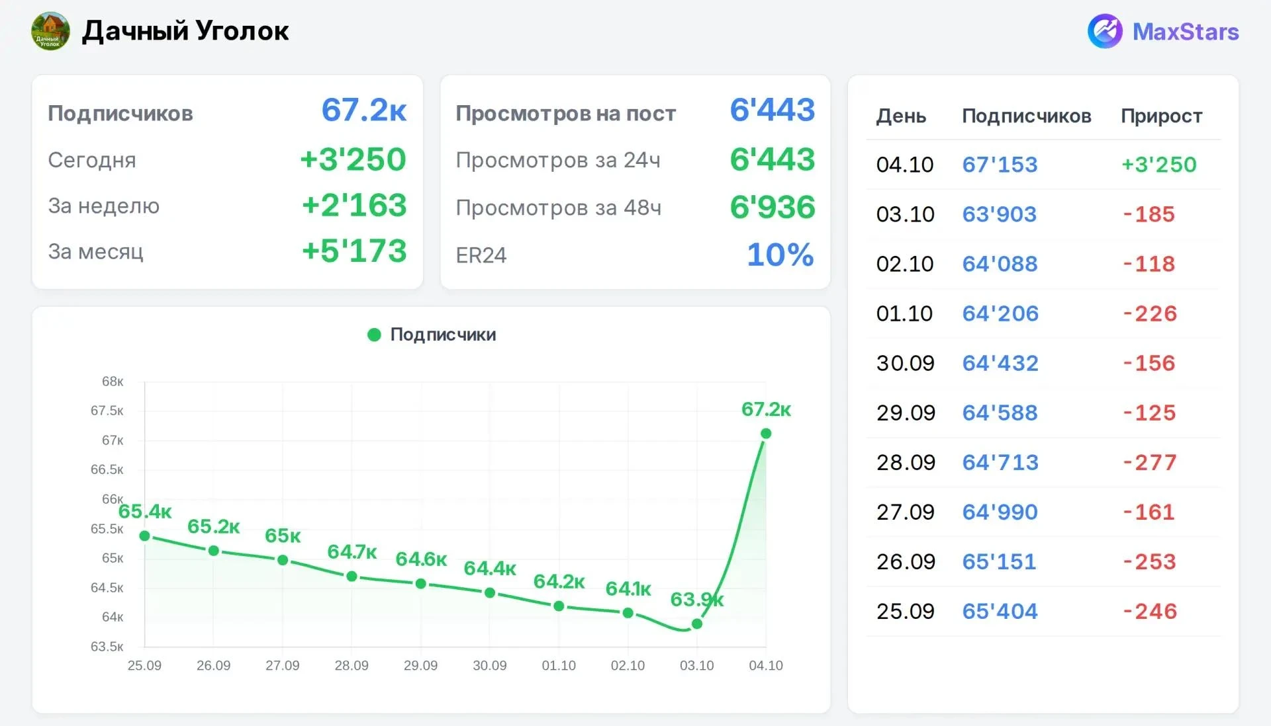Viewport: 1271px width, 726px height.
Task: Select the 67.2к chart data point
Action: tap(766, 434)
